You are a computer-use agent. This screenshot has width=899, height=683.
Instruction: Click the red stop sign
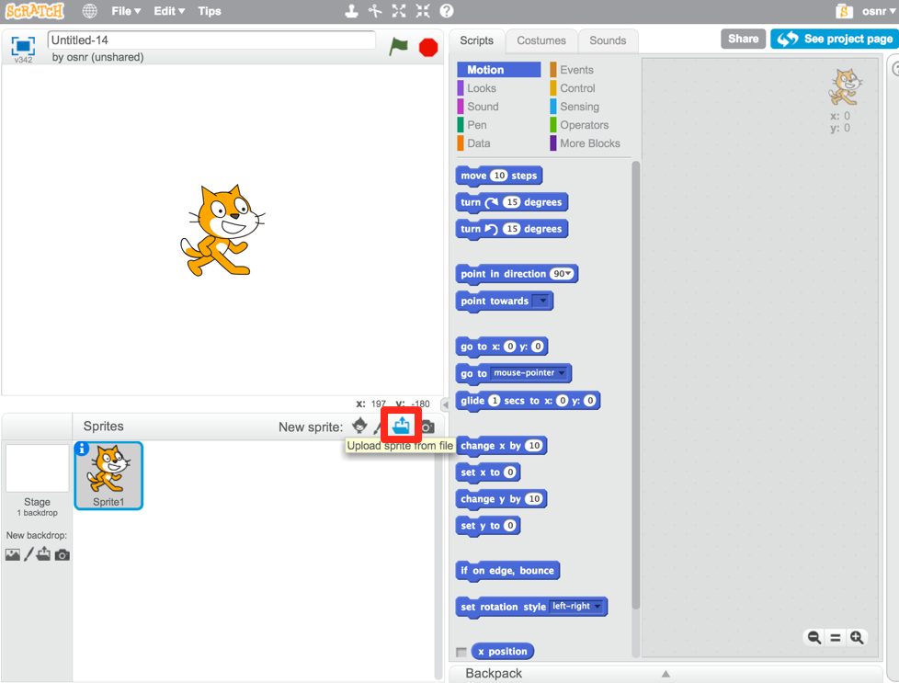428,47
